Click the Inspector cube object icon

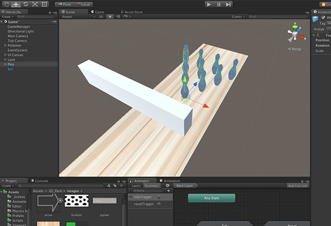316,19
